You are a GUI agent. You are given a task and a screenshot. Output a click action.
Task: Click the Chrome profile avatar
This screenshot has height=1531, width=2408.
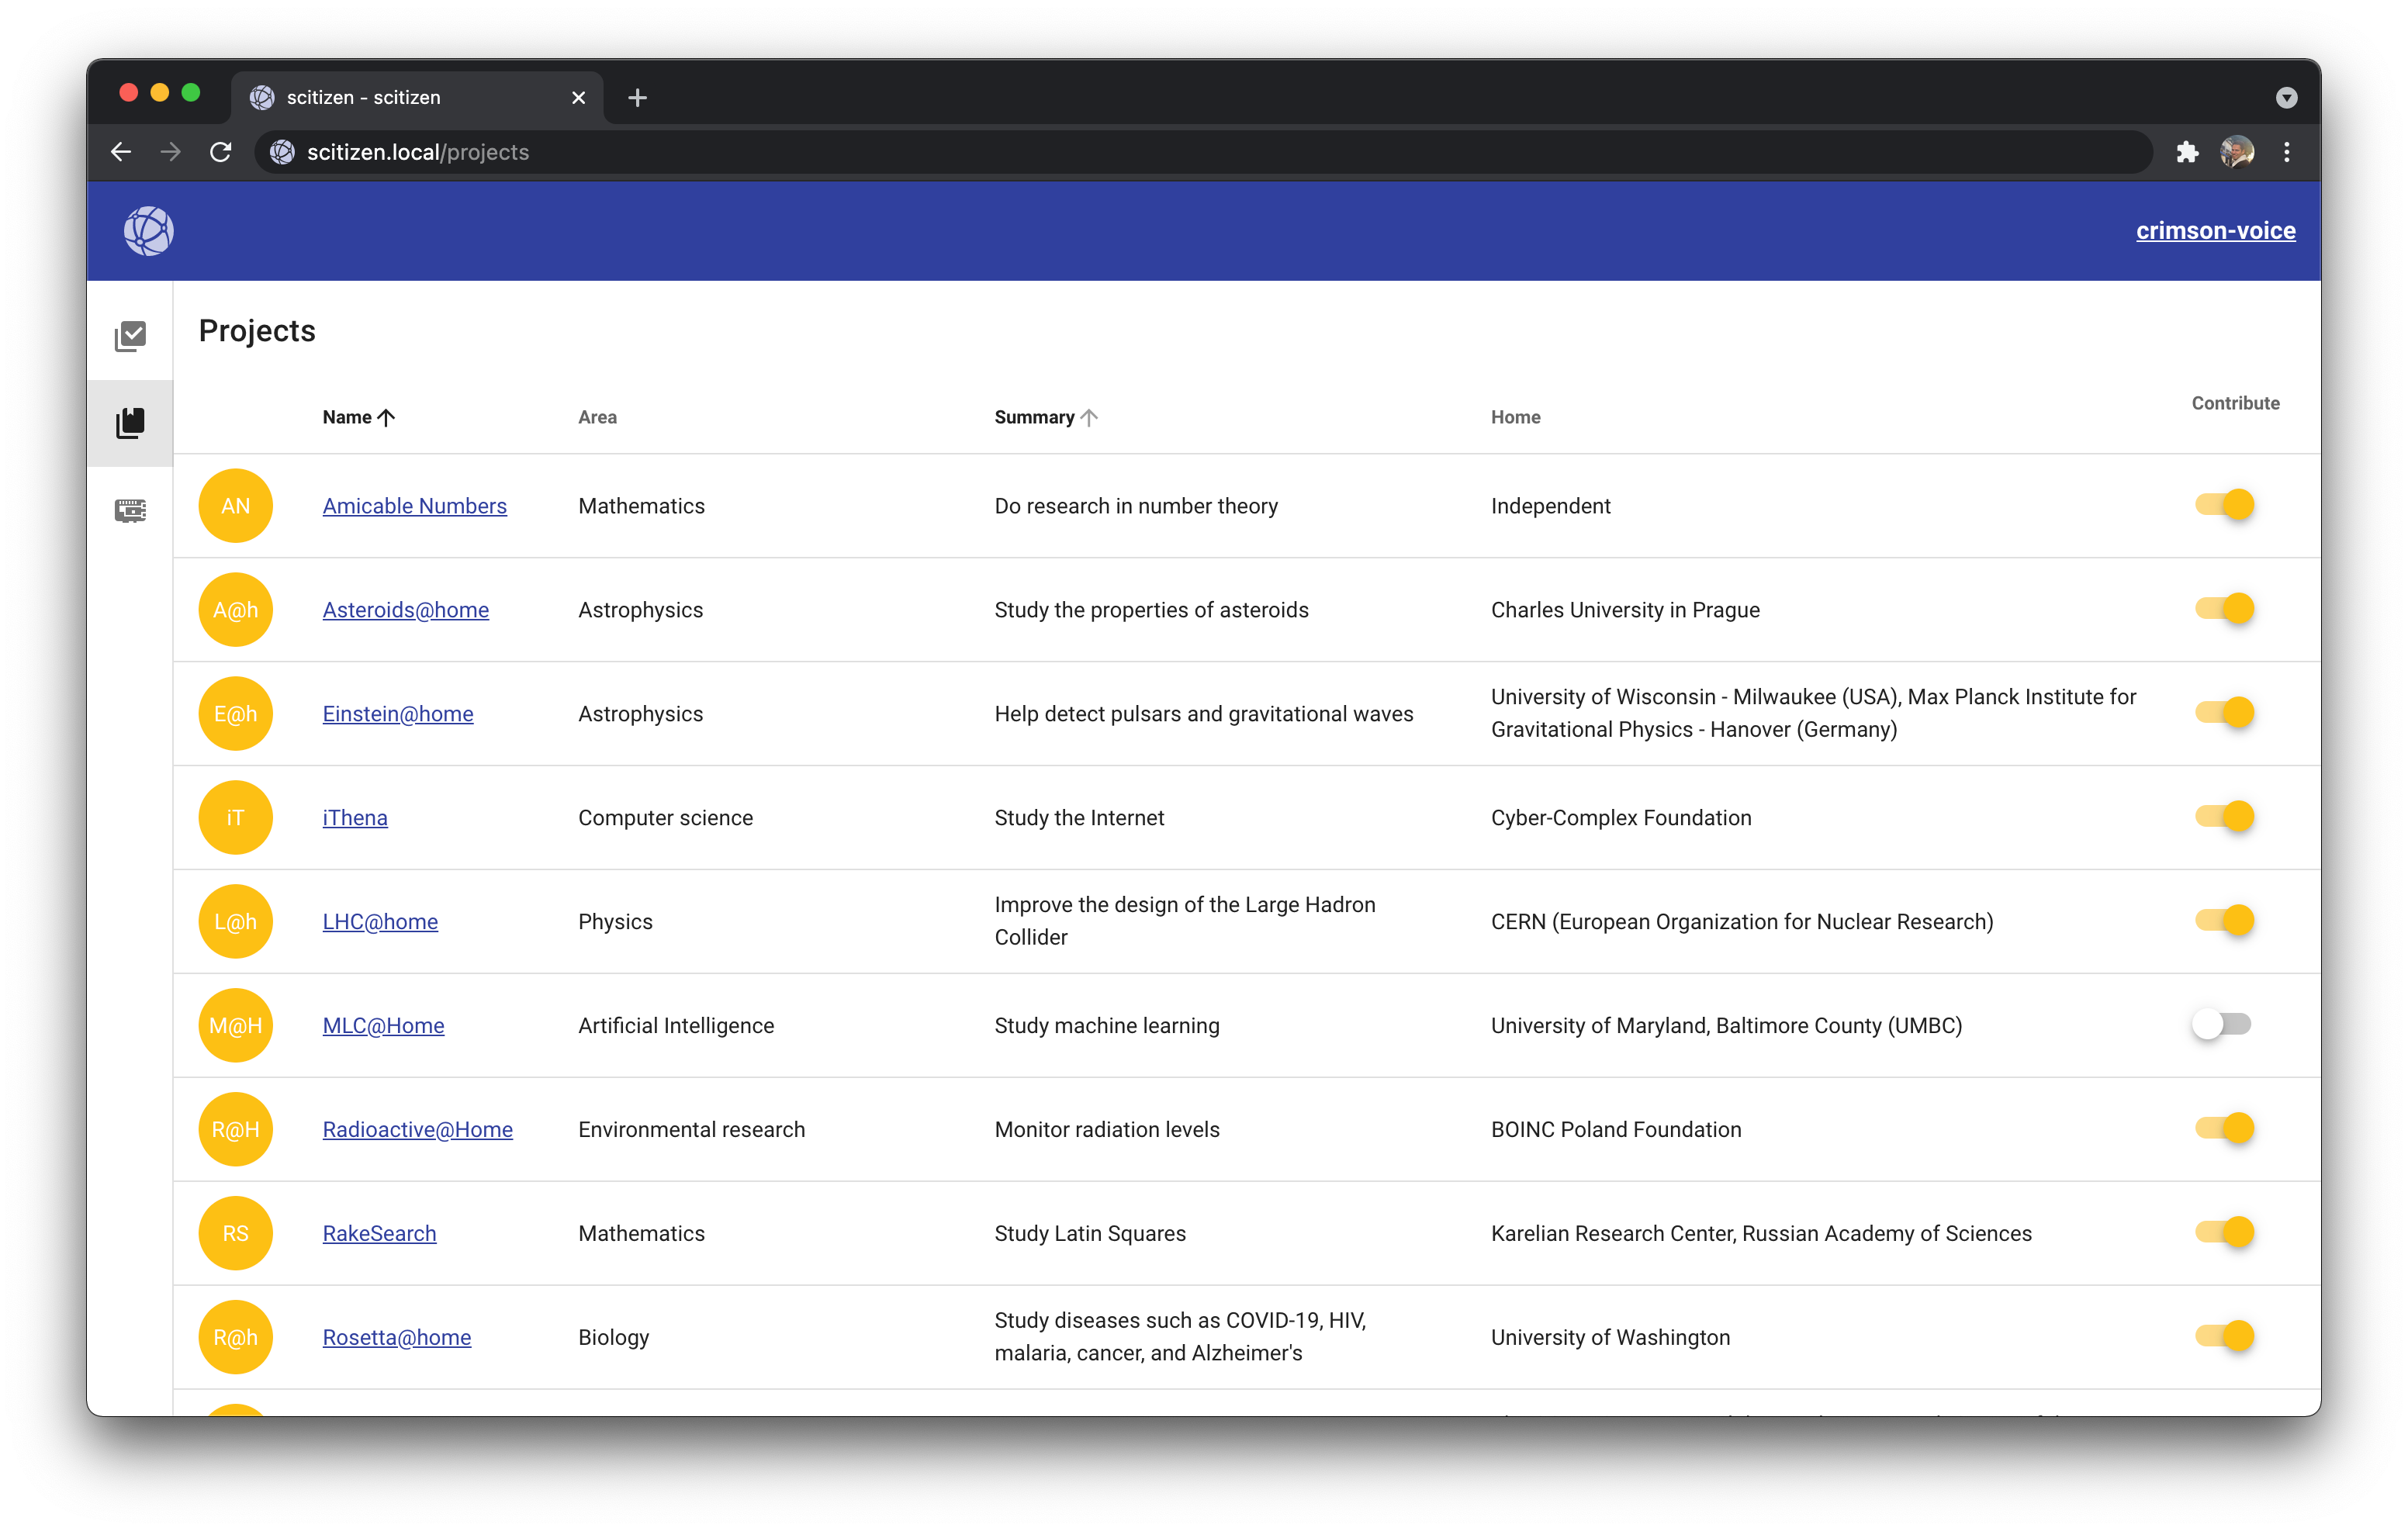click(2237, 152)
